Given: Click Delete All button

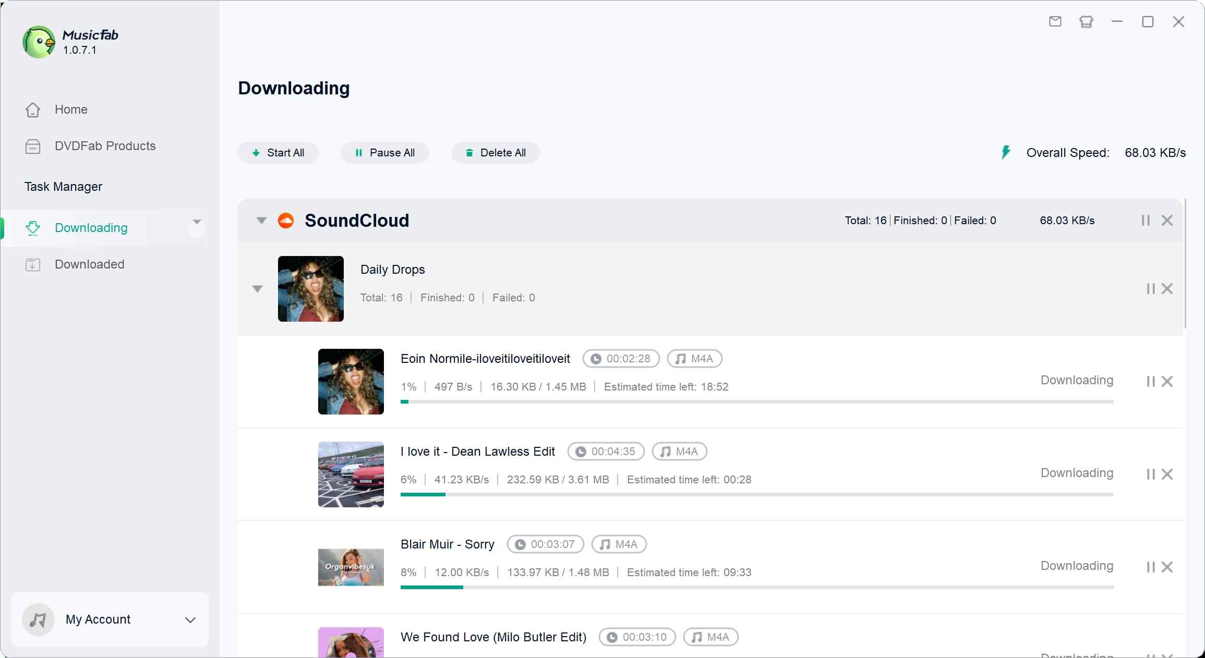Looking at the screenshot, I should (496, 153).
